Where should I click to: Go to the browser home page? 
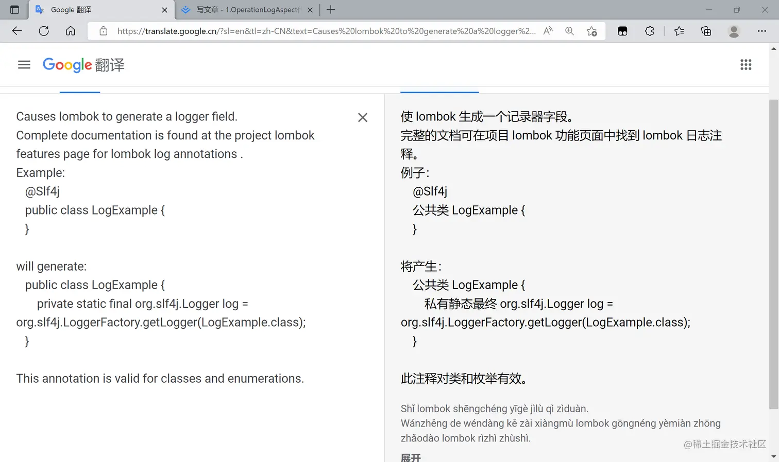click(71, 31)
